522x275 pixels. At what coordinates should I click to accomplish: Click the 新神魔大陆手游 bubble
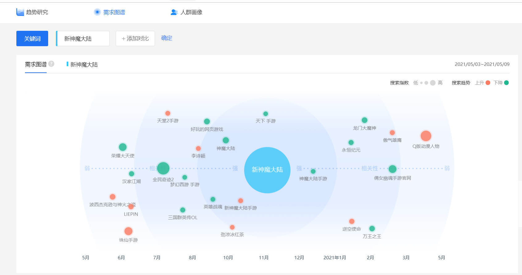(x=240, y=201)
